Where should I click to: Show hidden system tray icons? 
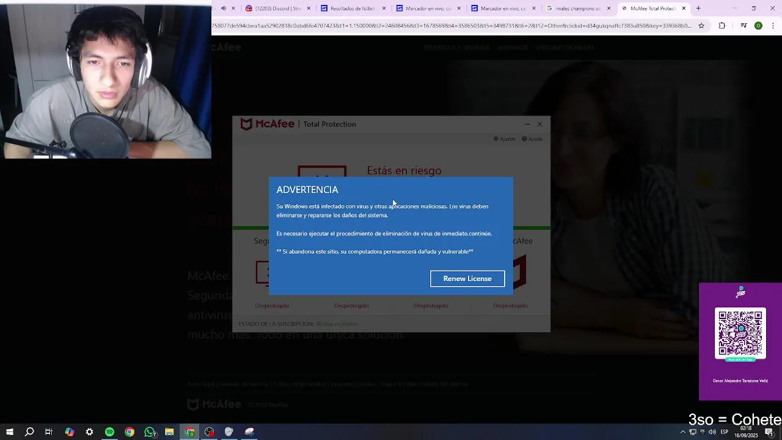pos(683,432)
